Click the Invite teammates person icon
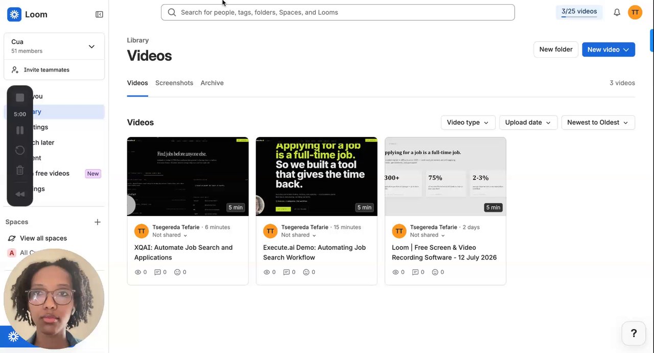Screen dimensions: 654x353 (x=15, y=69)
